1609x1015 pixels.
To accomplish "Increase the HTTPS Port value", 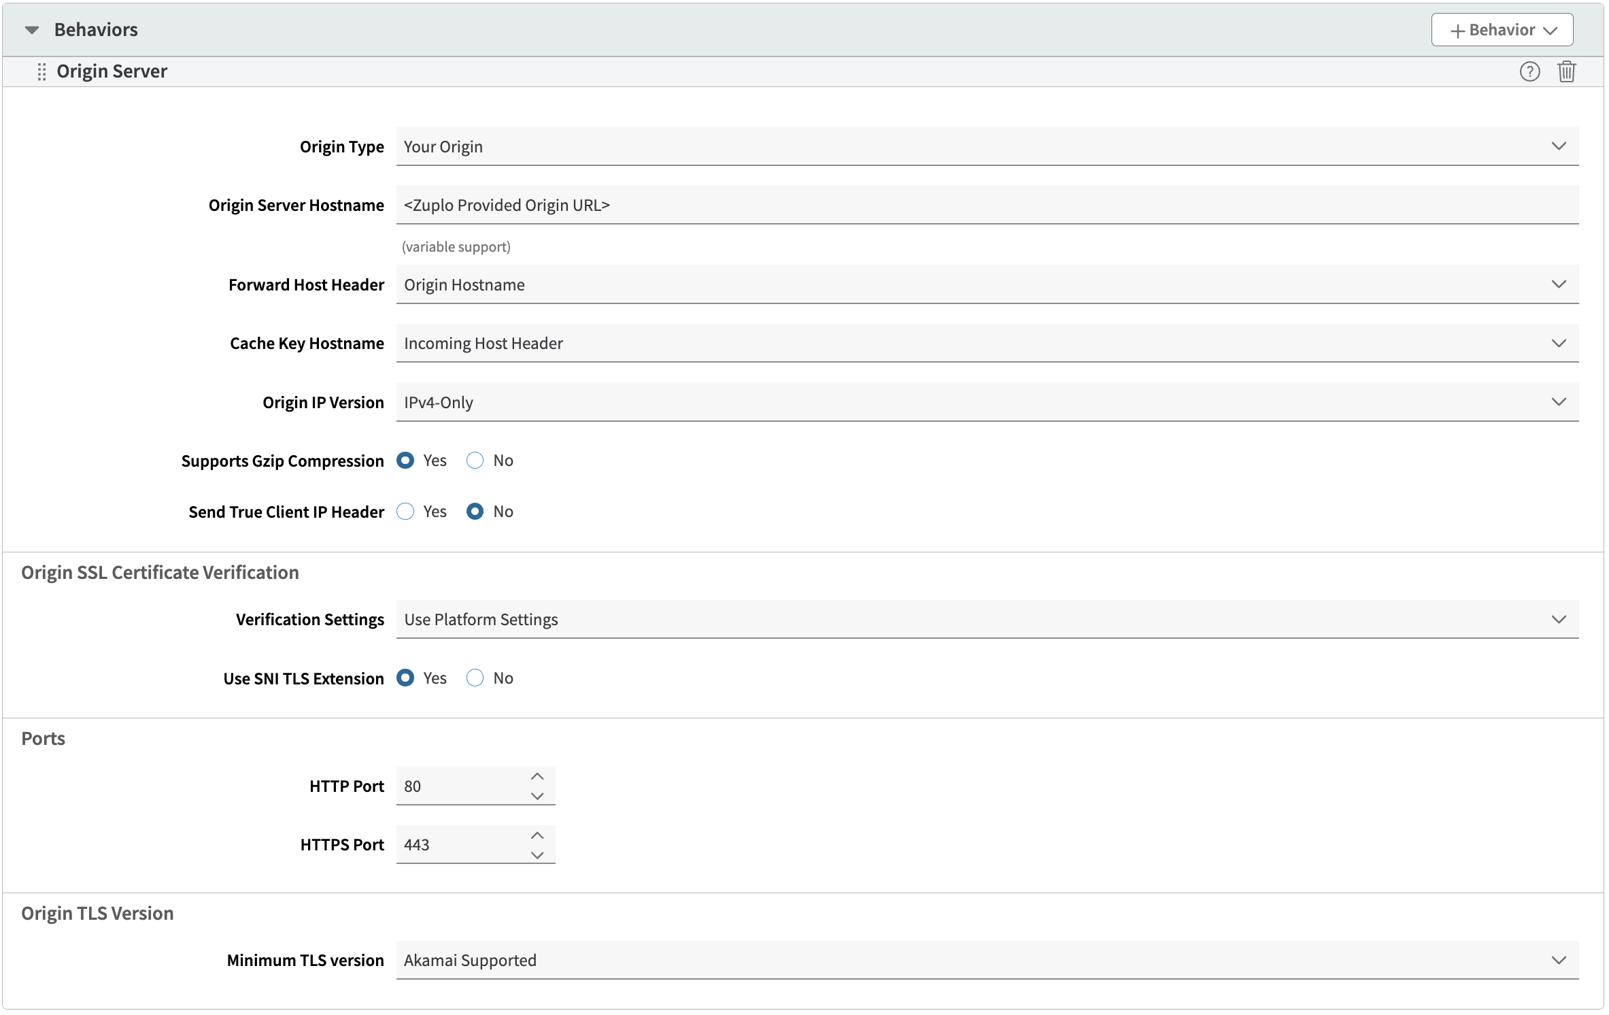I will coord(537,835).
